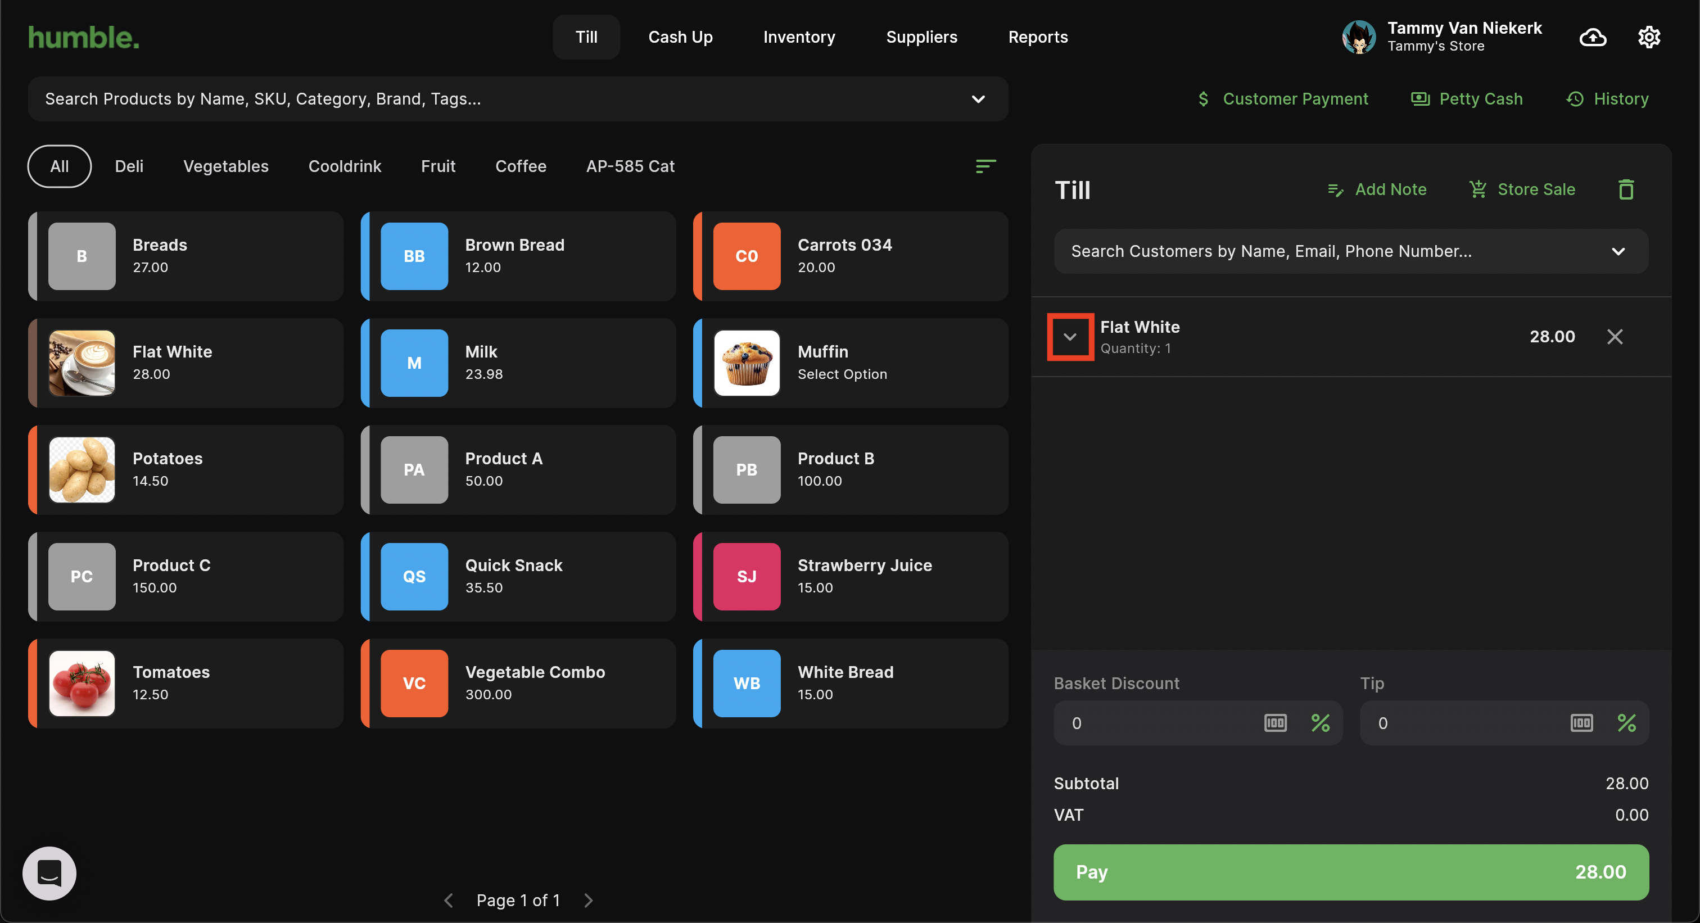Click the Quick Snack QS icon

[414, 577]
